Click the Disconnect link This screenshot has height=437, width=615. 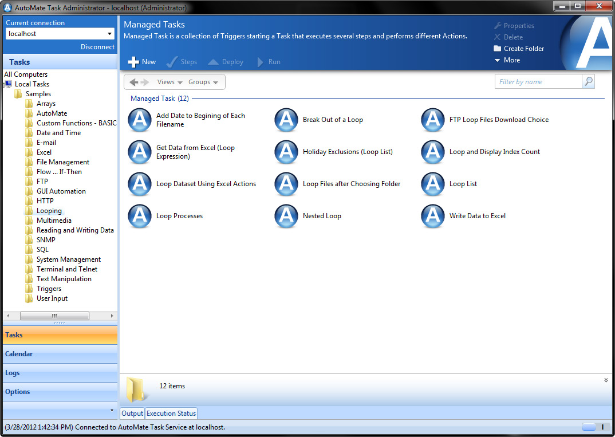[98, 47]
